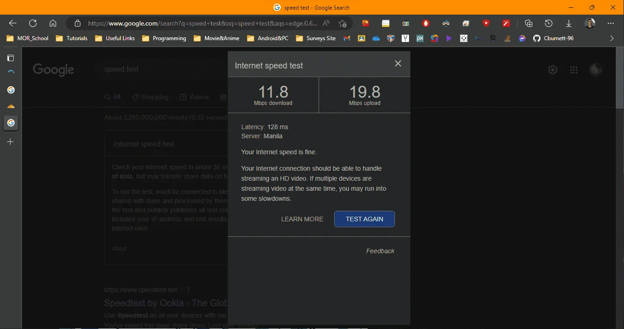The image size is (624, 329).
Task: Select the All search tab
Action: coord(113,97)
